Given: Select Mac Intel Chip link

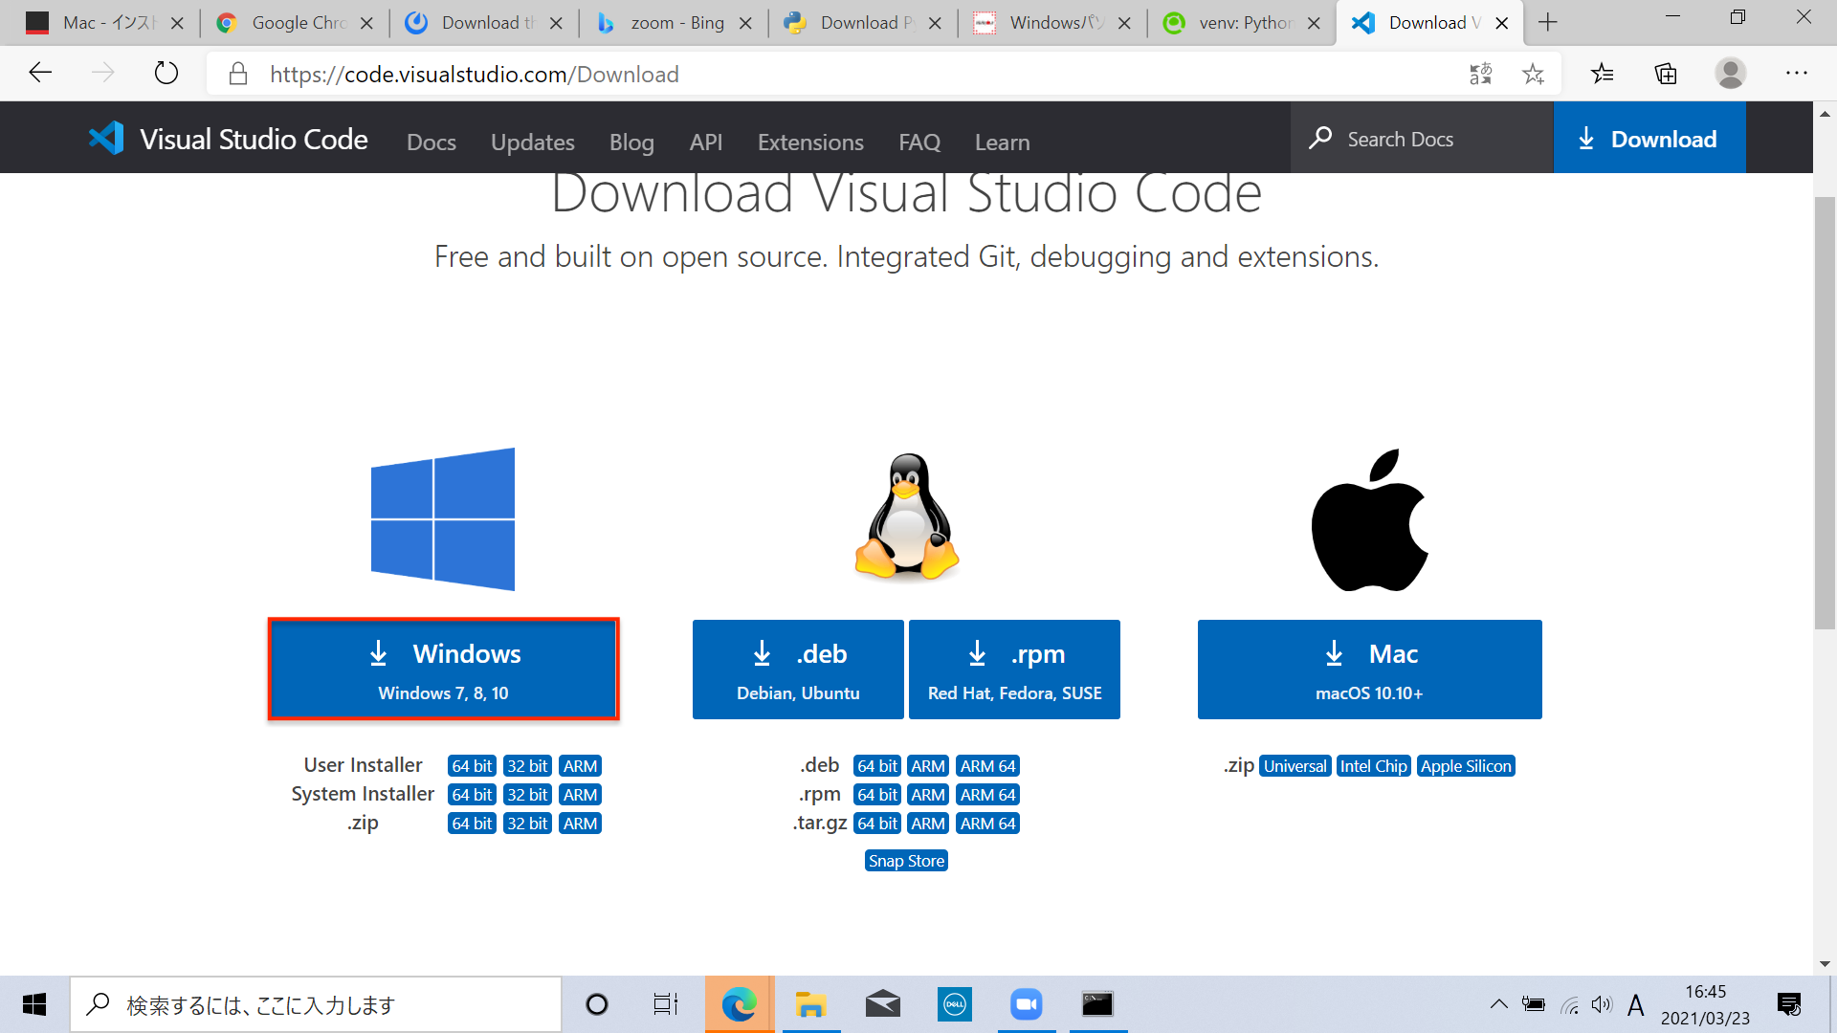Looking at the screenshot, I should (1374, 766).
